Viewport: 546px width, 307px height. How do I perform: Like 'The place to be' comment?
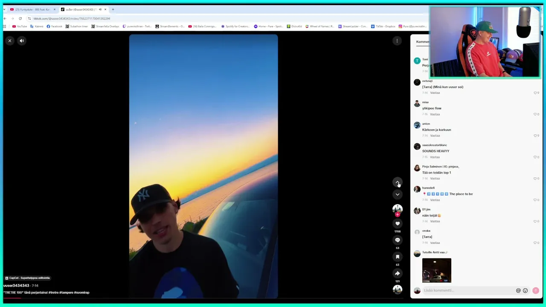tap(536, 200)
